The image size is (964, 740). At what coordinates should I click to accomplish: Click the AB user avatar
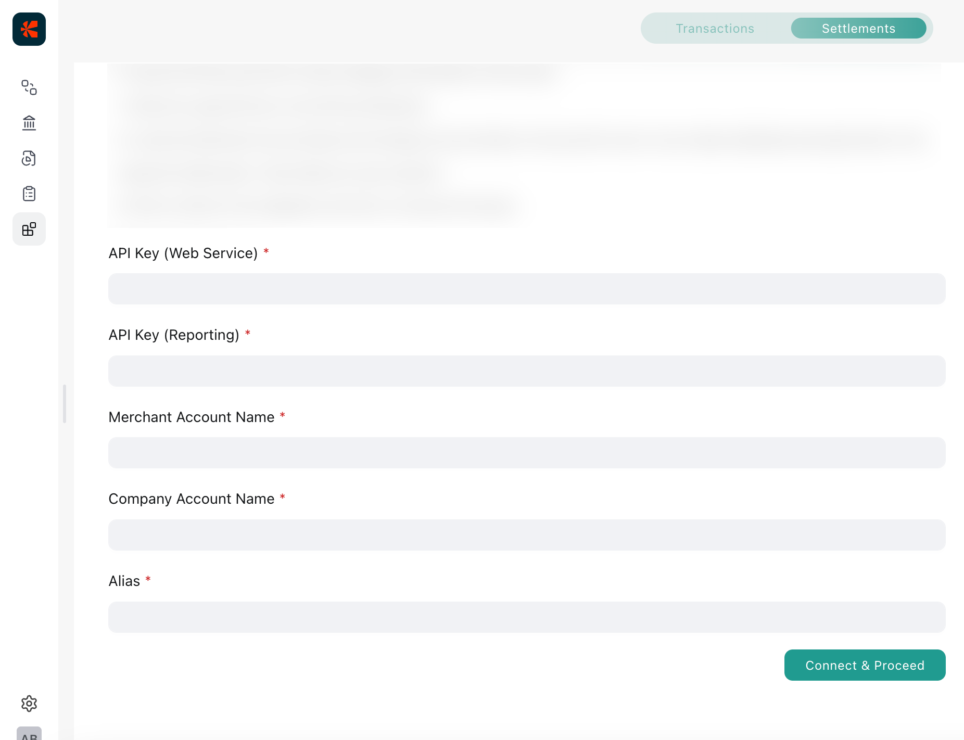[x=29, y=734]
